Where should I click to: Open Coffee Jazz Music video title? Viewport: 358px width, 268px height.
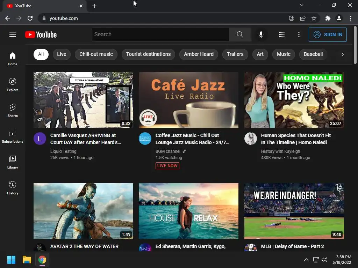coord(192,139)
